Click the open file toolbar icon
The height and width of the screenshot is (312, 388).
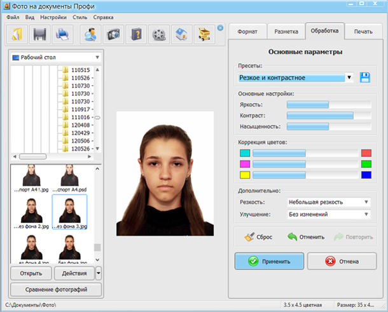(17, 34)
